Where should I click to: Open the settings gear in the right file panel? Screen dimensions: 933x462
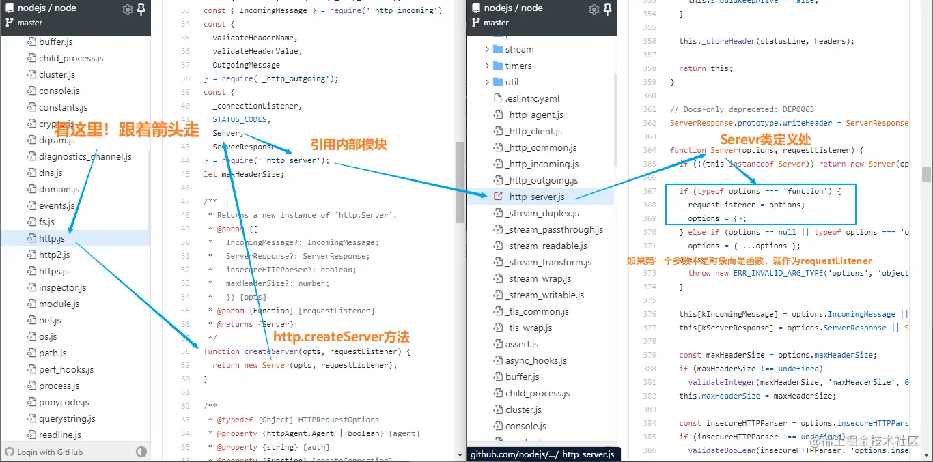(594, 8)
